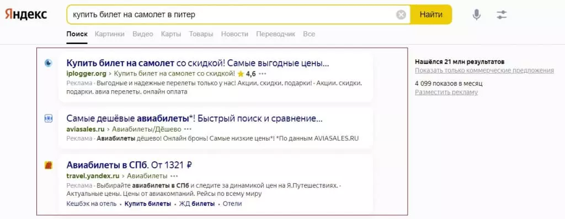This screenshot has height=219, width=565.
Task: Click the Найти search button
Action: (x=431, y=15)
